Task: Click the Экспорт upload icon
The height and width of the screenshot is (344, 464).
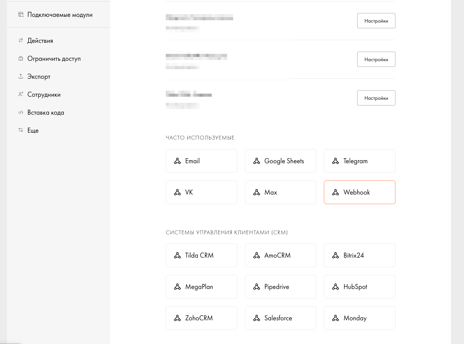Action: (21, 76)
